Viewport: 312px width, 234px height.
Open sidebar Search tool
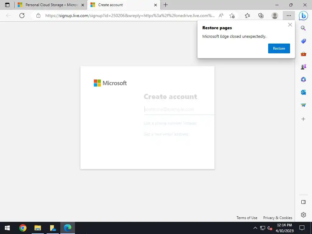pos(303,28)
